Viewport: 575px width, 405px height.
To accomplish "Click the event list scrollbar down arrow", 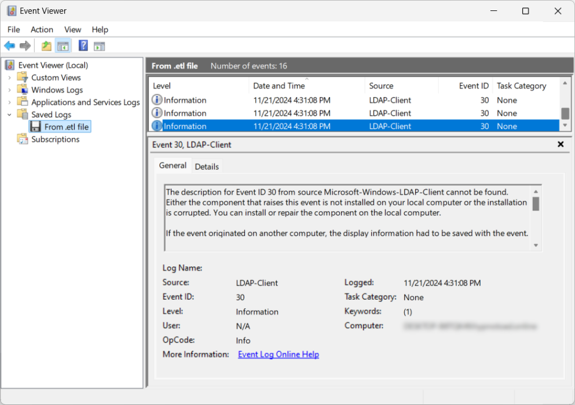I will point(565,124).
